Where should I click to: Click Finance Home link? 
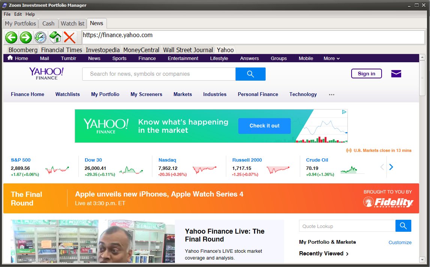tap(27, 94)
